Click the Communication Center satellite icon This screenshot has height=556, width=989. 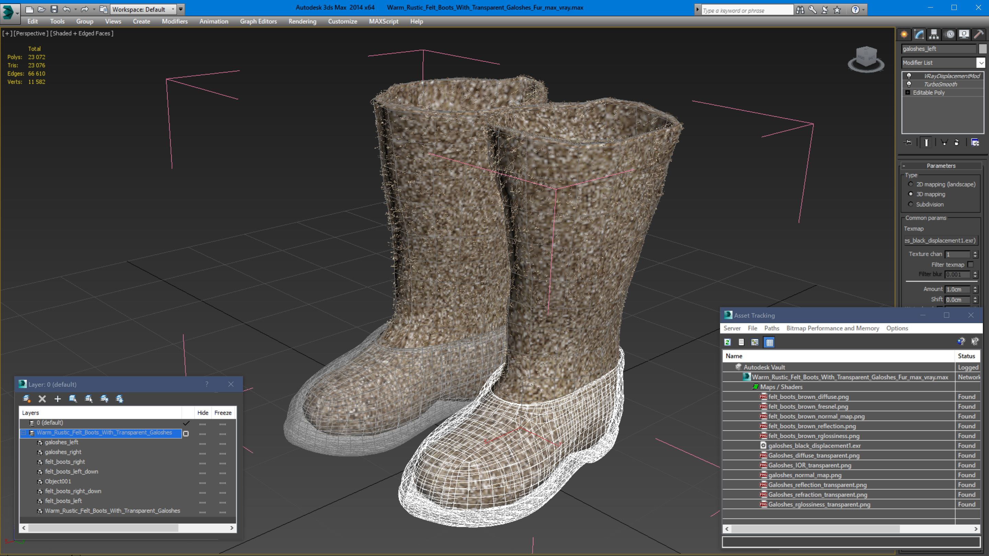(825, 10)
